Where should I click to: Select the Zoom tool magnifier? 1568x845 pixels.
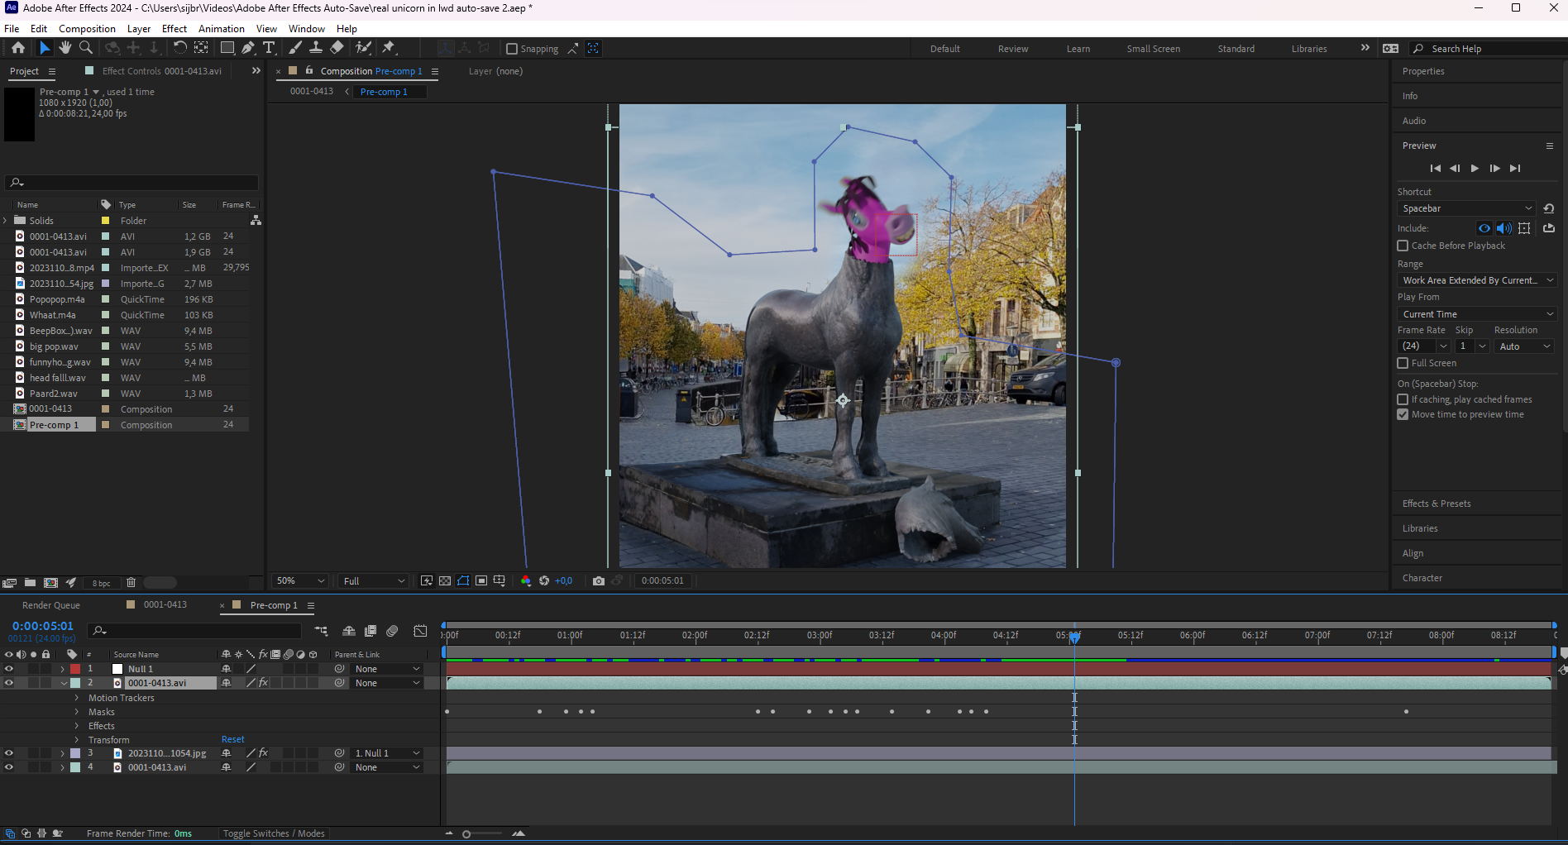coord(86,48)
